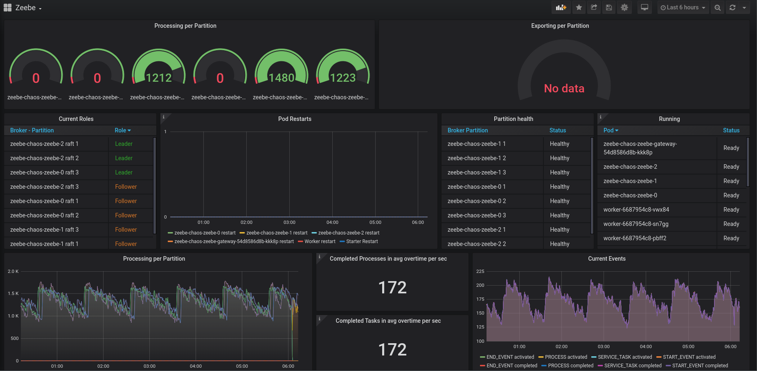Click Completed Processes panel info icon
757x371 pixels.
click(320, 257)
